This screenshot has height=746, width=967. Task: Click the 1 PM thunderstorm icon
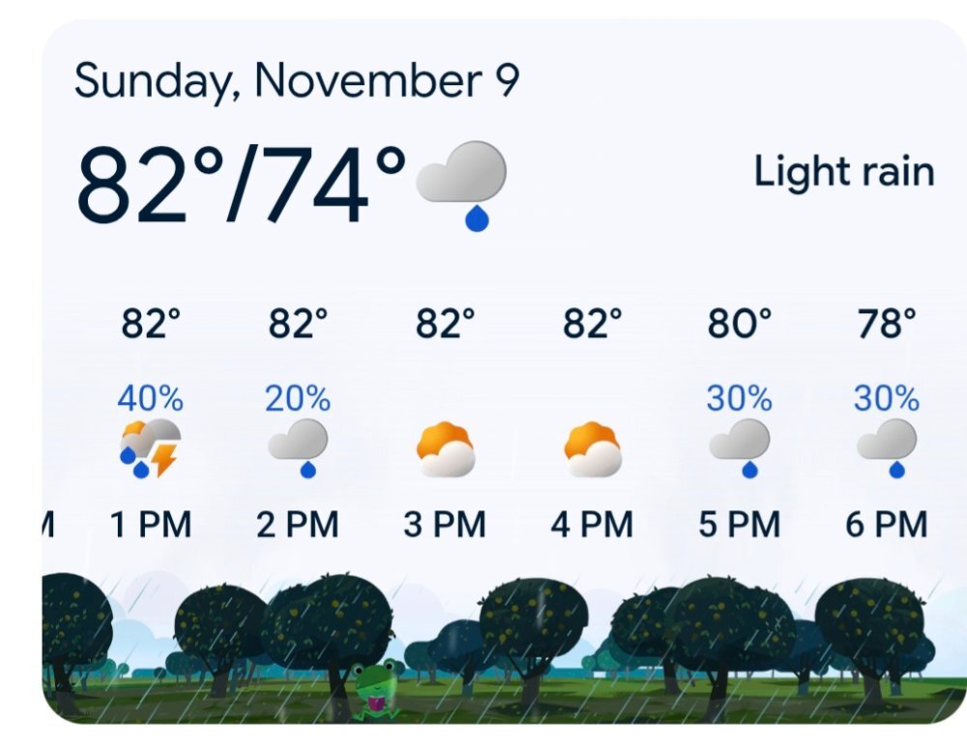(150, 447)
